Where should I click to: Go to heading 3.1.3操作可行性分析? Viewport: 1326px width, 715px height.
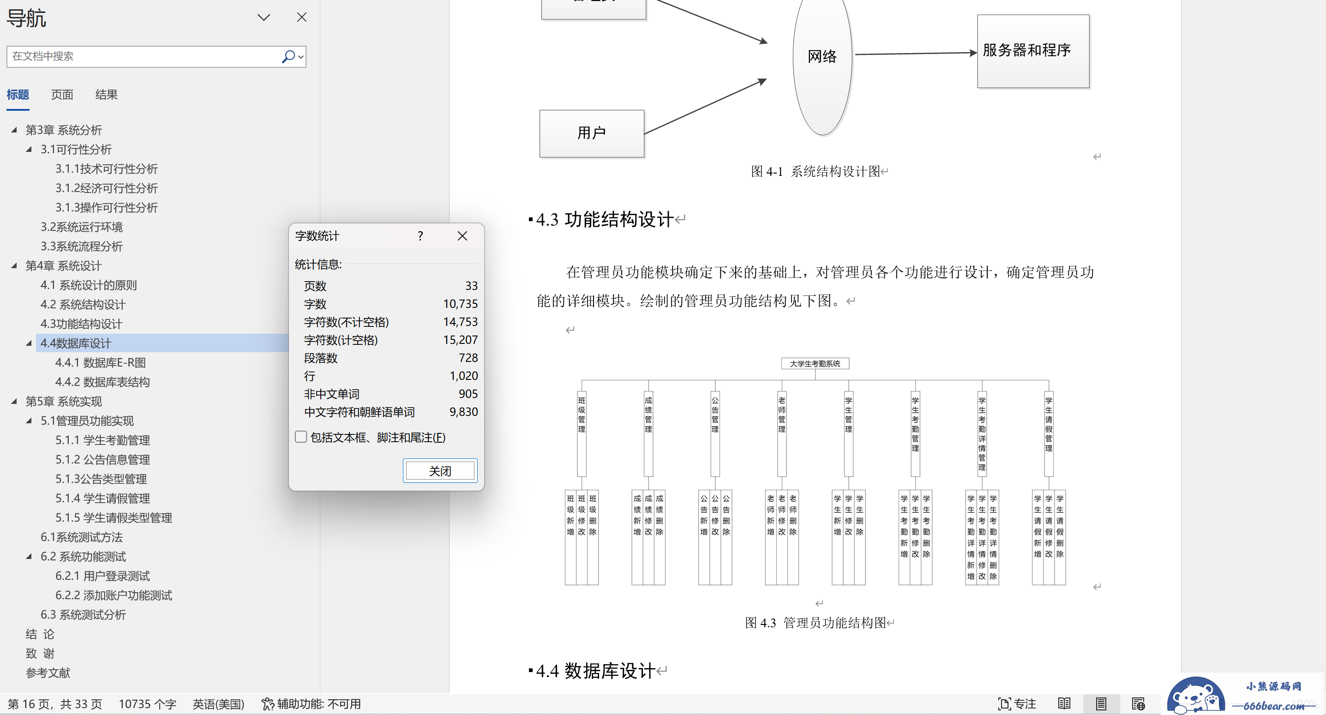[107, 207]
